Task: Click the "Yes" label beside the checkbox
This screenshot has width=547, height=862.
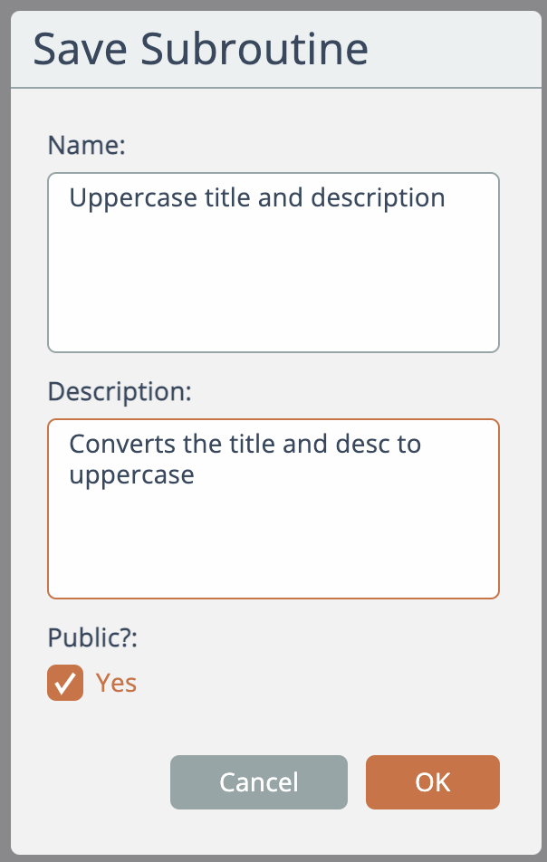Action: click(116, 683)
